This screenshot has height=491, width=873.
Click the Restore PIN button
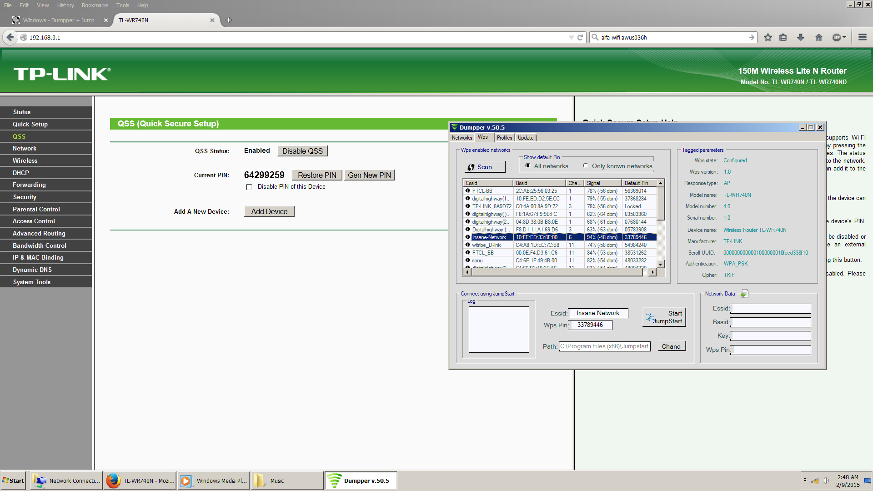pos(317,175)
